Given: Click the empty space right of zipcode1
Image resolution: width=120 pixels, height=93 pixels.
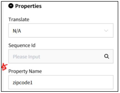Looking at the screenshot, I should pyautogui.click(x=72, y=82).
